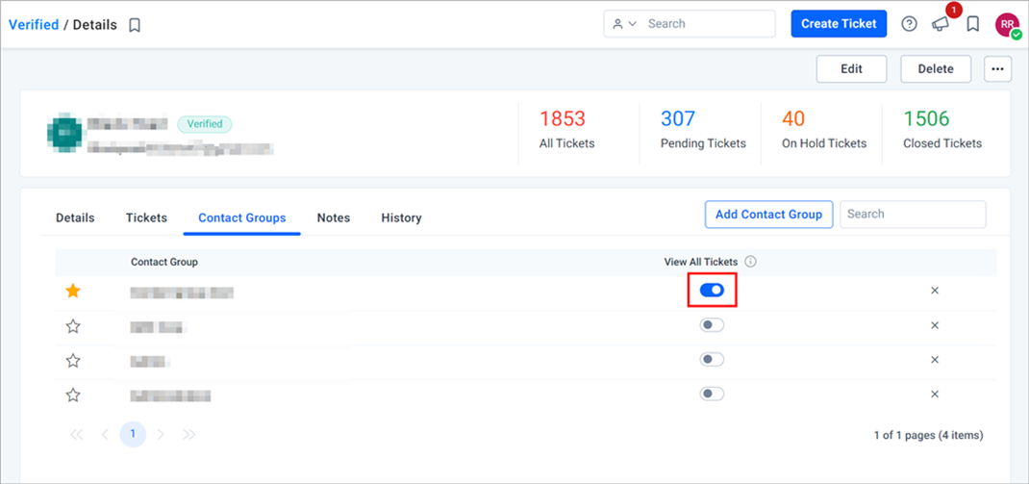
Task: Enable View All Tickets for second group
Action: point(712,325)
